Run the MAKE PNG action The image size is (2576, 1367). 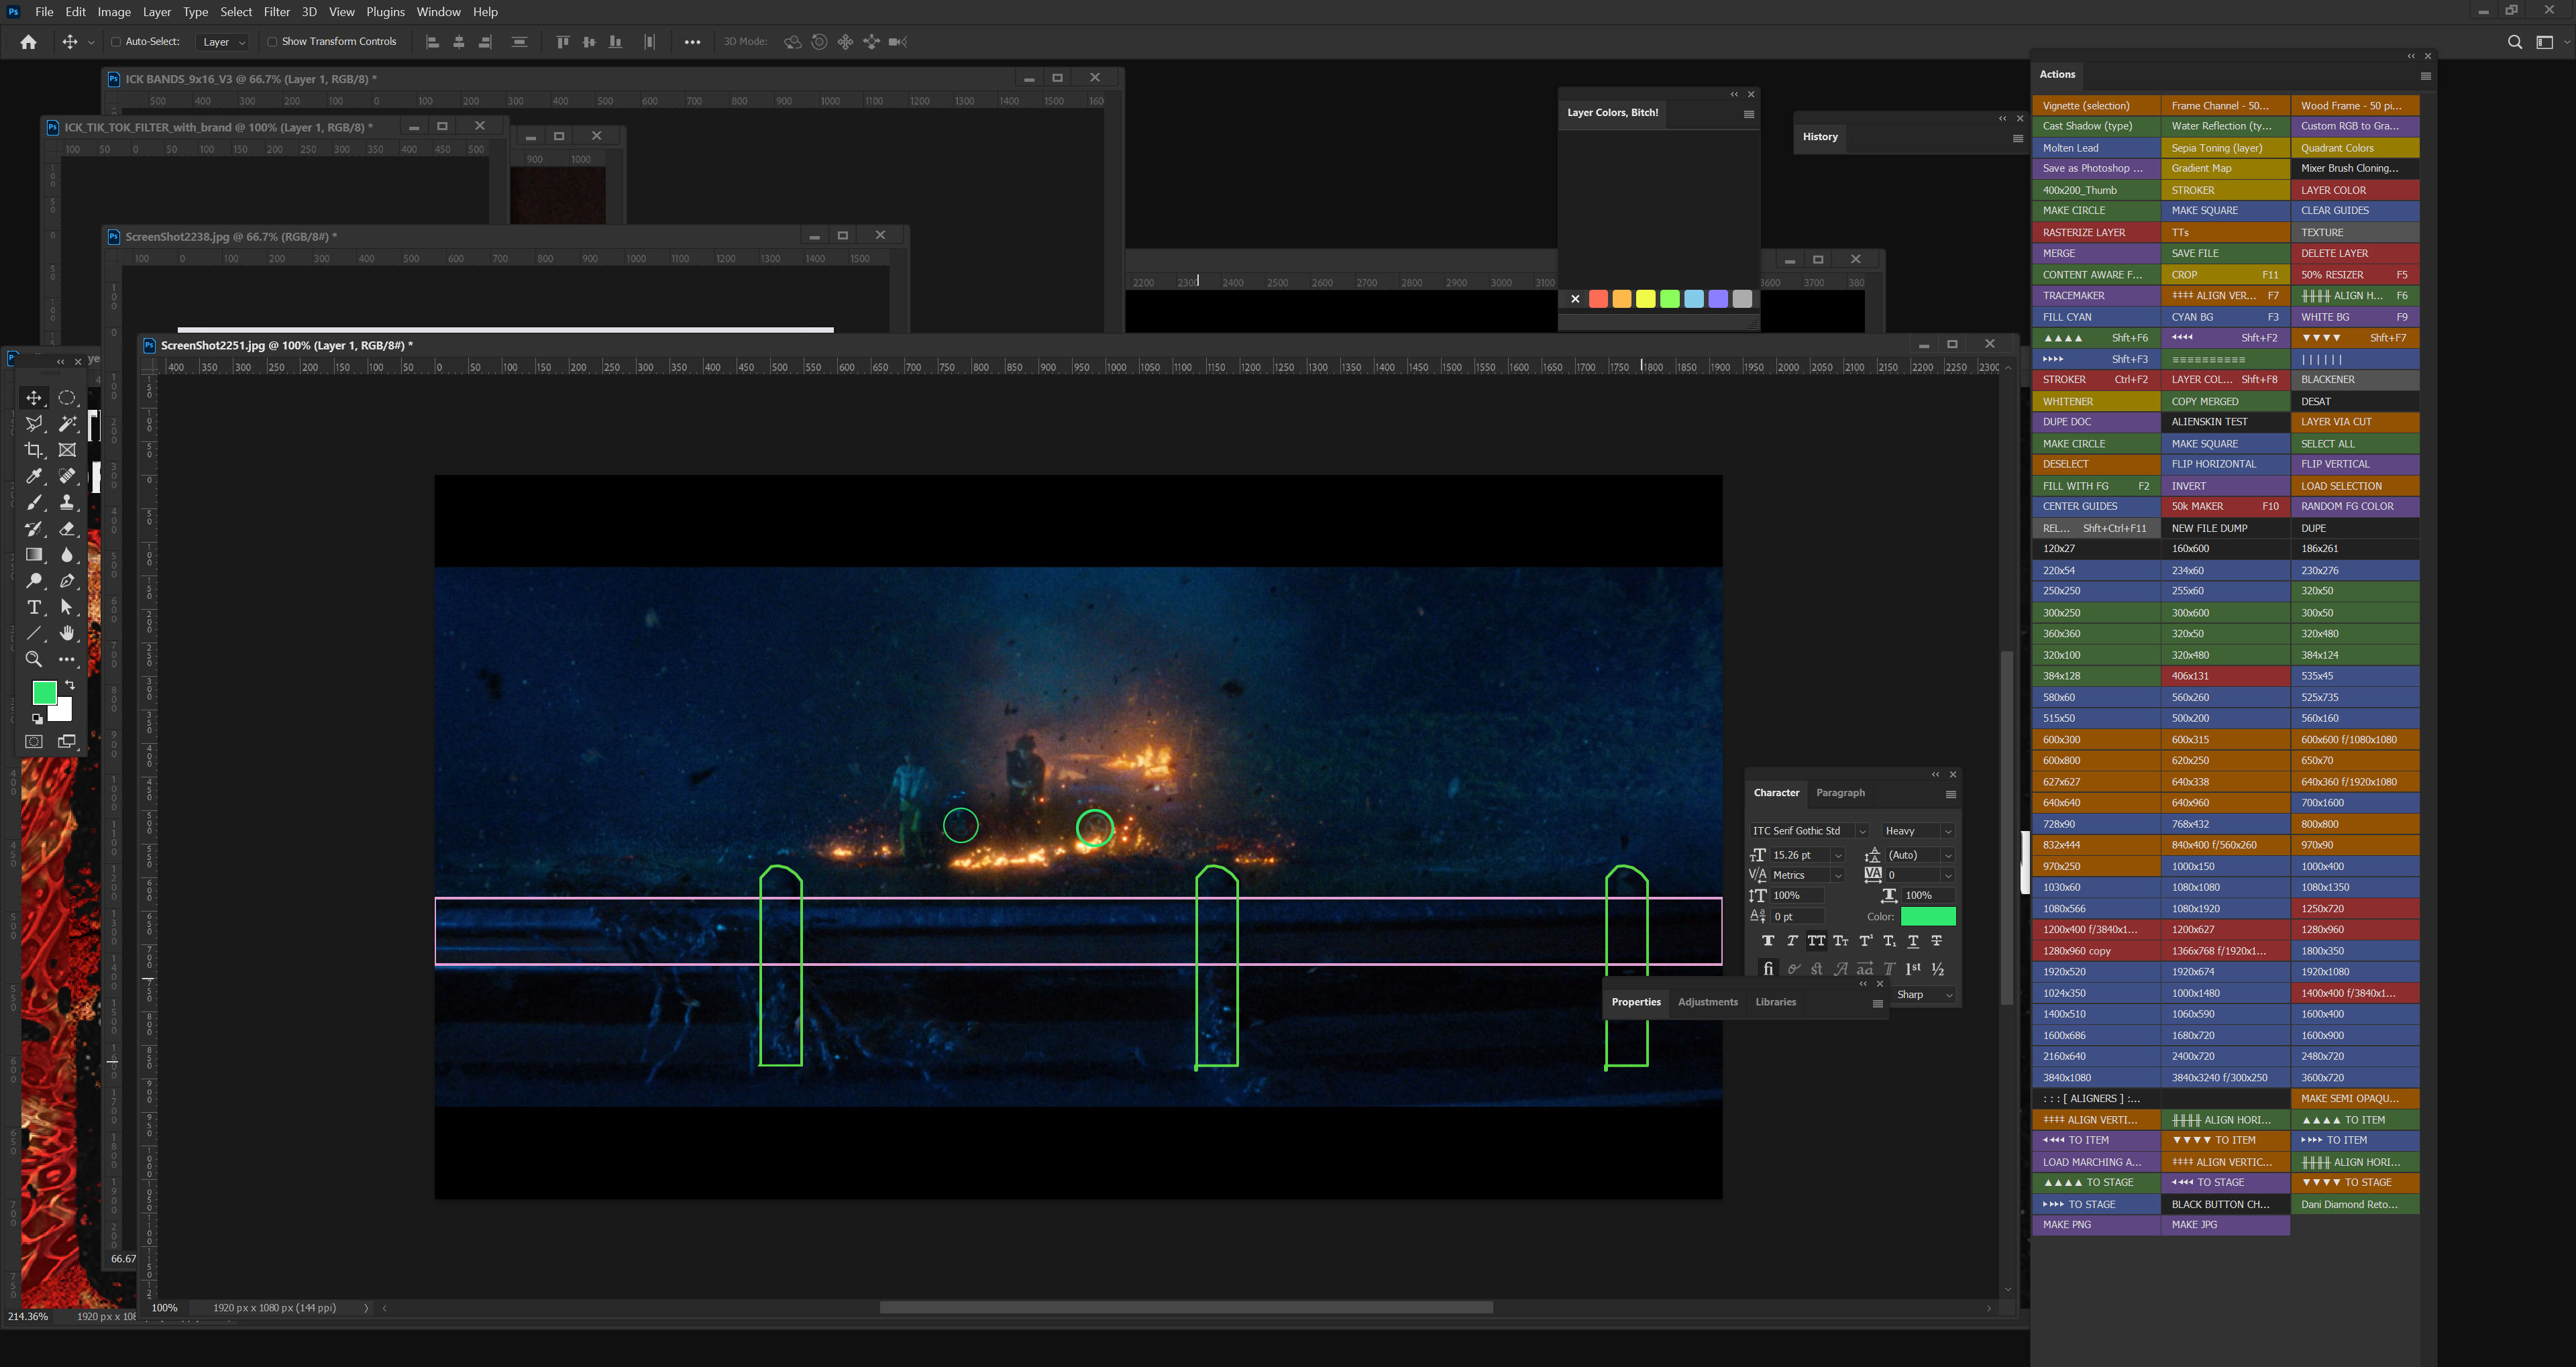[2096, 1225]
